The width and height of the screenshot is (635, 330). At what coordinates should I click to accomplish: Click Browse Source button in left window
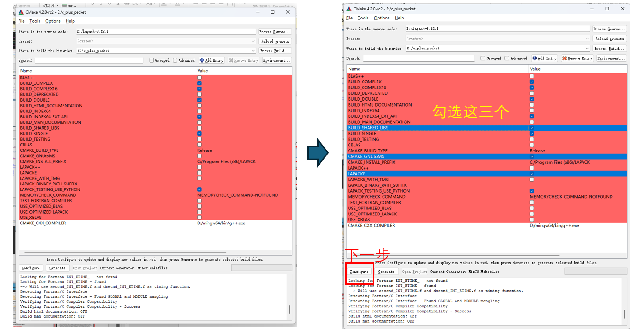275,32
